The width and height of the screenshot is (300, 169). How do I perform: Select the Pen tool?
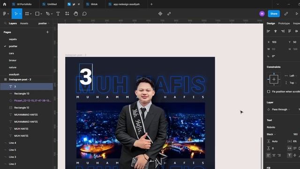(48, 14)
